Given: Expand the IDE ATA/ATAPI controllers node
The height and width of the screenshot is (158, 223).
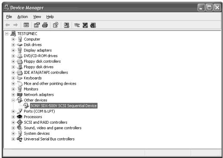Looking at the screenshot, I should click(13, 73).
